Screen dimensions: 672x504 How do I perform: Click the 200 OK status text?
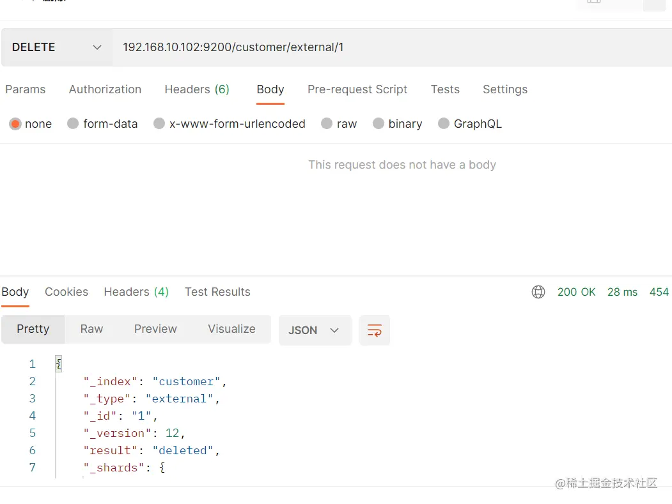coord(577,292)
